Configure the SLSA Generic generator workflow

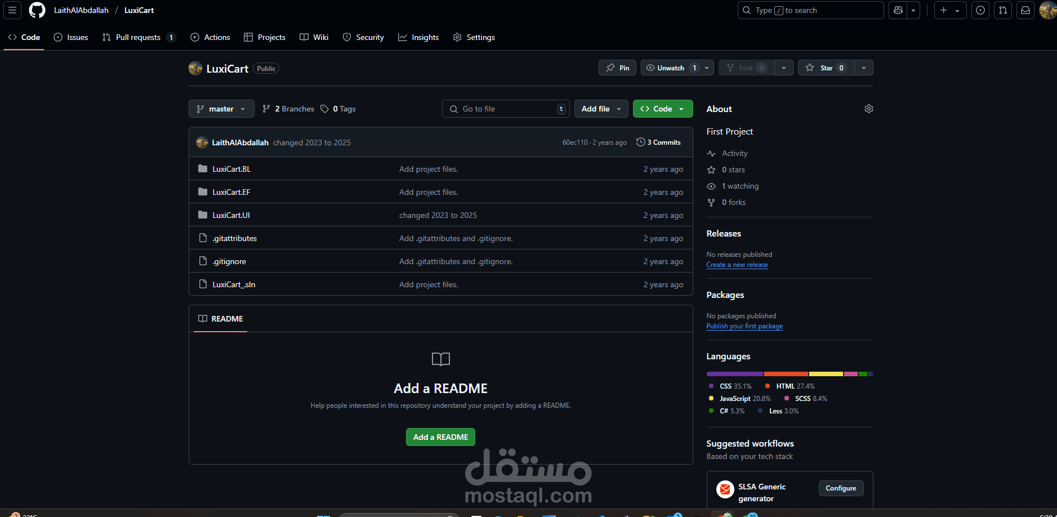coord(841,488)
